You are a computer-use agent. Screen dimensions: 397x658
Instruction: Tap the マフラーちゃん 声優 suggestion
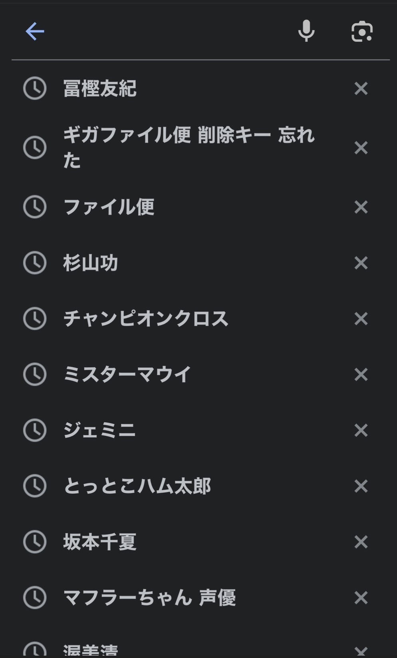(149, 598)
